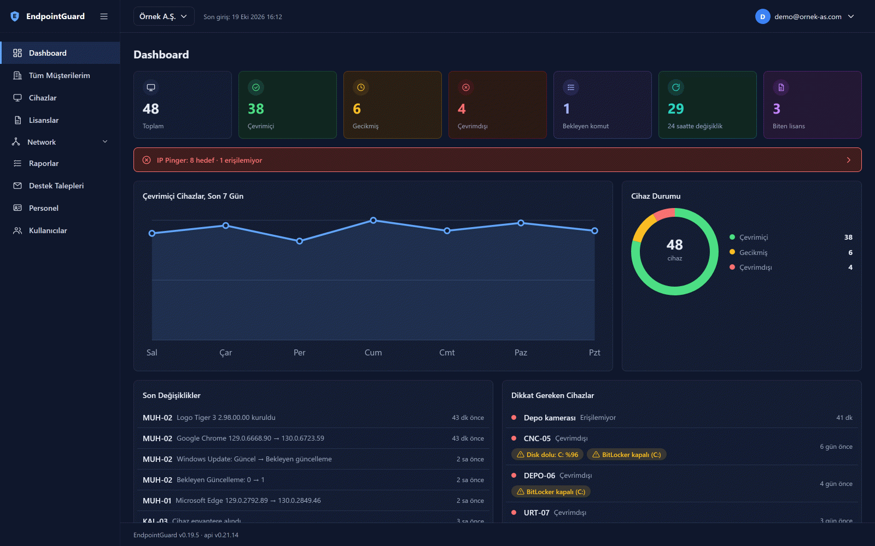Screen dimensions: 875x546
Task: Click the EndpointGuard shield logo
Action: (15, 16)
